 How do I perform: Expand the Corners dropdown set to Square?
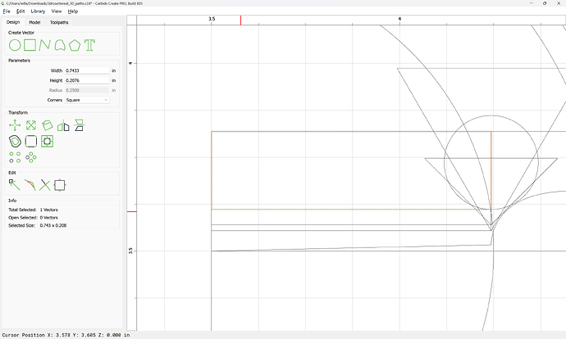pyautogui.click(x=87, y=100)
